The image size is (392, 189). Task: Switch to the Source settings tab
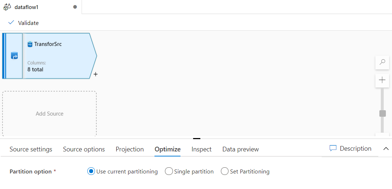tap(31, 149)
